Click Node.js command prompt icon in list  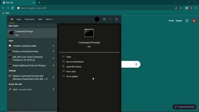click(10, 51)
